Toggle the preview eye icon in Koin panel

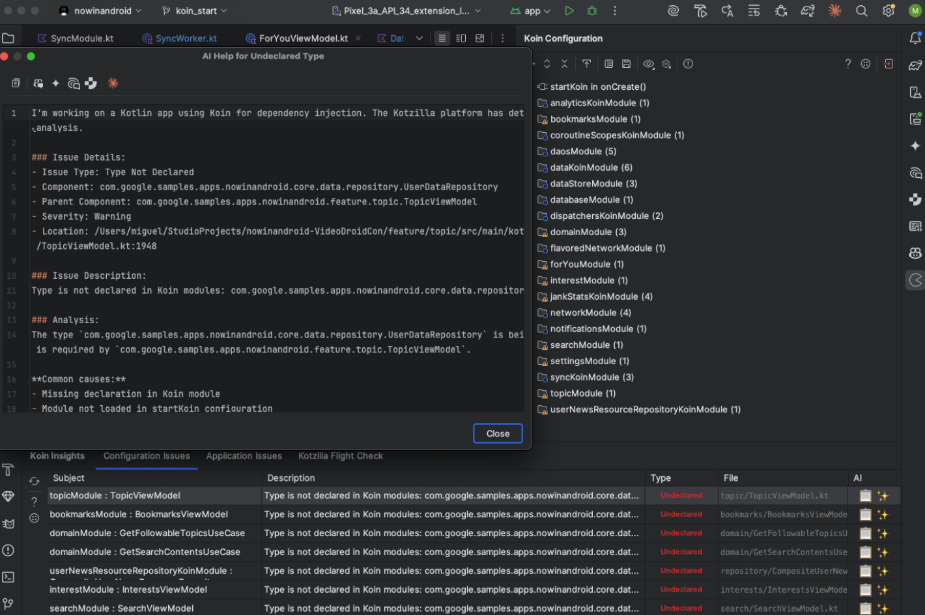pos(648,63)
